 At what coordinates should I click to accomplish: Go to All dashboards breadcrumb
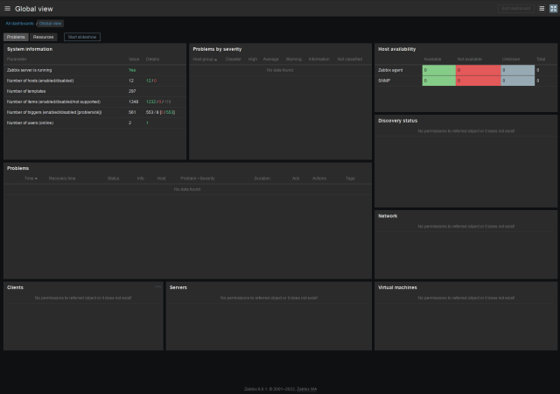pyautogui.click(x=19, y=24)
